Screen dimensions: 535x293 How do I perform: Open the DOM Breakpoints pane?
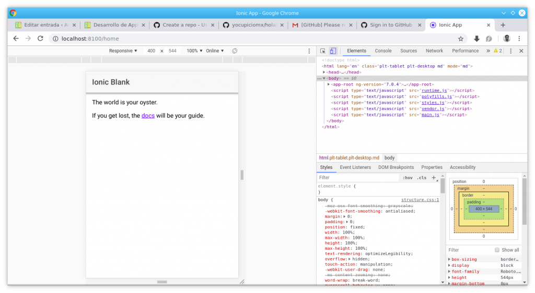(396, 167)
